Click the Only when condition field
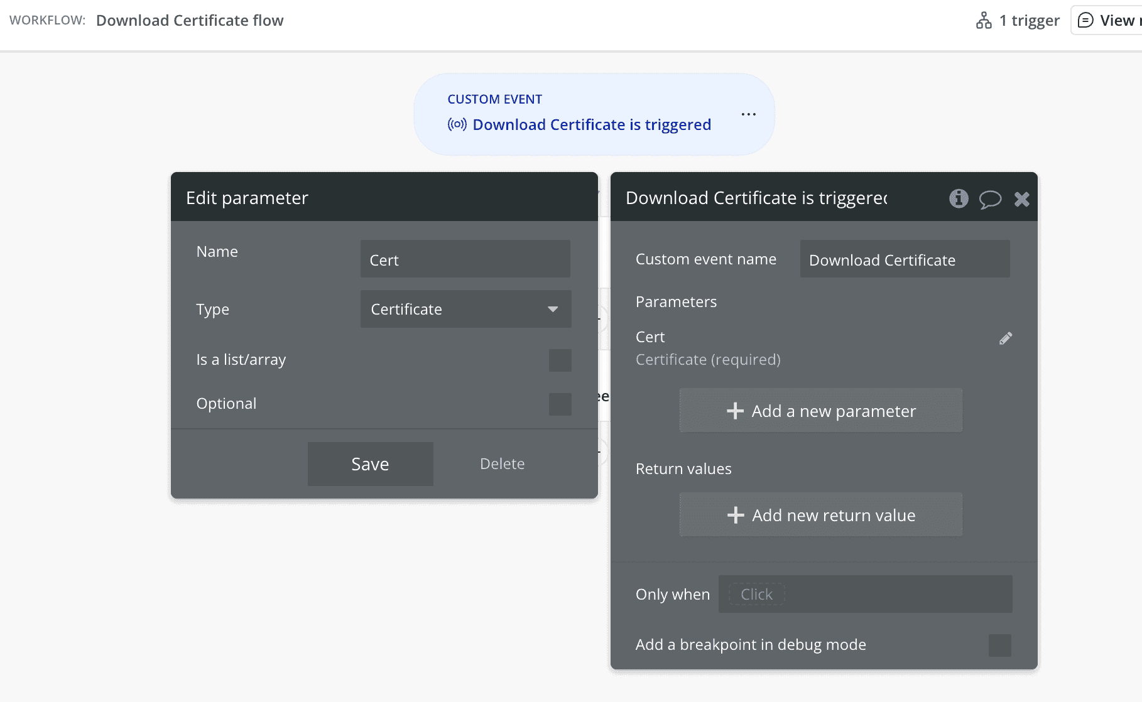 point(865,594)
